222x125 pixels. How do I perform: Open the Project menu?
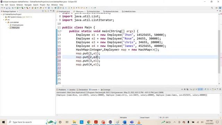point(42,5)
